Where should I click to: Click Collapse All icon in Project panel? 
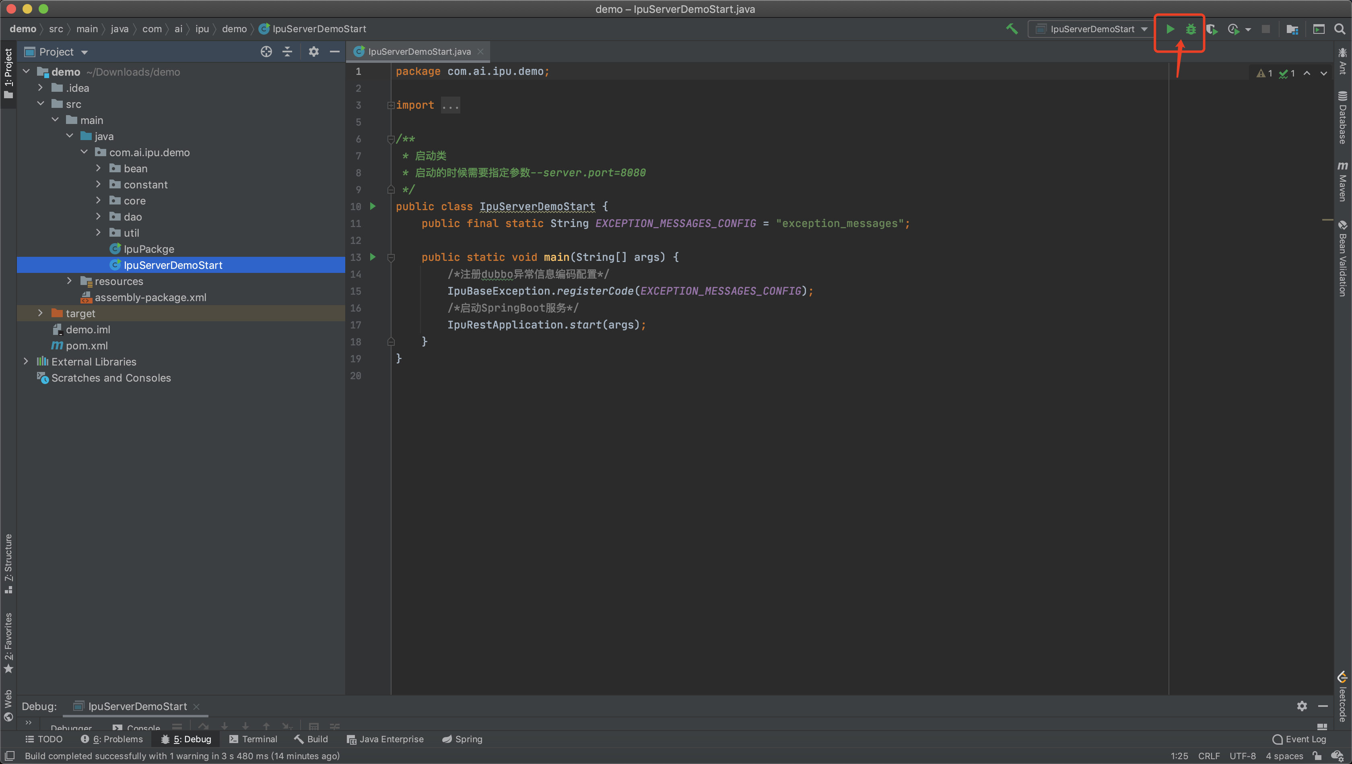pyautogui.click(x=287, y=52)
